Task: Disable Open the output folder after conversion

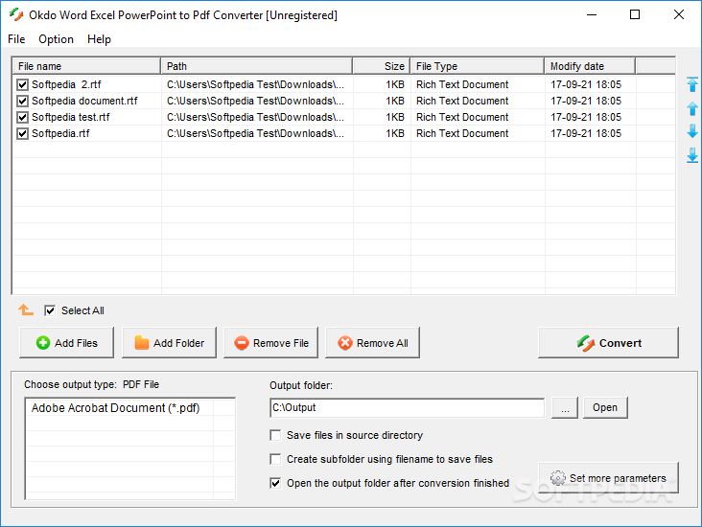Action: (x=275, y=483)
